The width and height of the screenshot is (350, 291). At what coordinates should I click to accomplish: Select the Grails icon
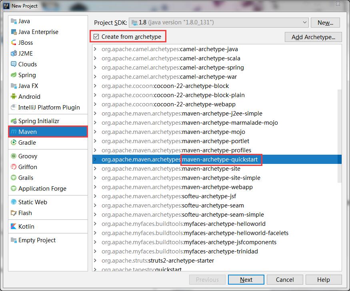pos(14,177)
